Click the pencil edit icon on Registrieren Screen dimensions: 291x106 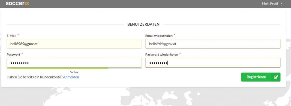pos(276,77)
